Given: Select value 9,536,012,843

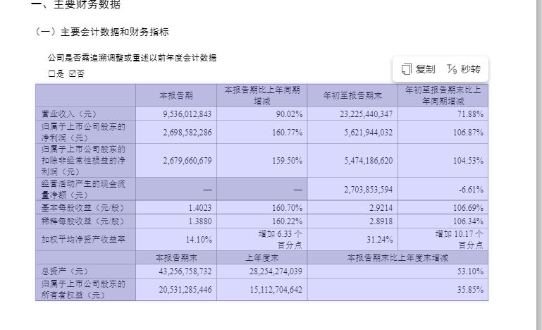Looking at the screenshot, I should (187, 114).
